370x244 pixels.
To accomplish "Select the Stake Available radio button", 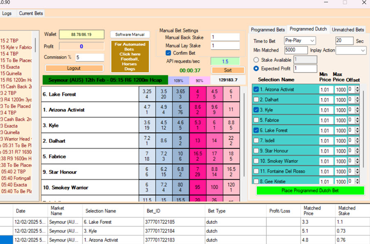I will 257,60.
